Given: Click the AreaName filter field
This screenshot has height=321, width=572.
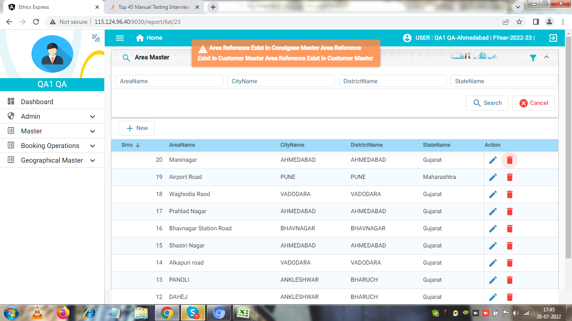Looking at the screenshot, I should coord(169,81).
